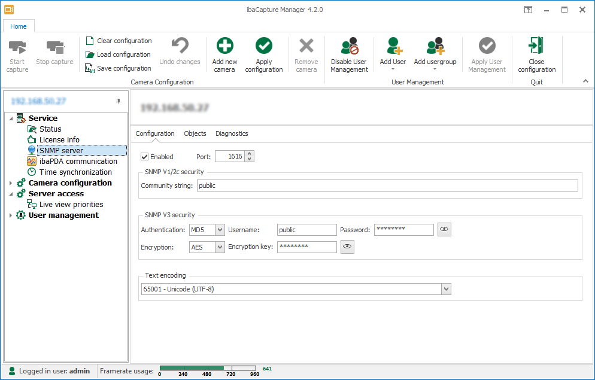Open ibaPDA communication node
Viewport: 595px width, 380px height.
coord(78,161)
